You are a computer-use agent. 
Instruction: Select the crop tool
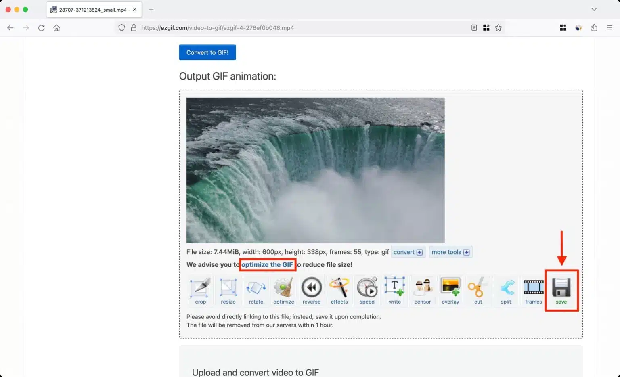click(200, 290)
